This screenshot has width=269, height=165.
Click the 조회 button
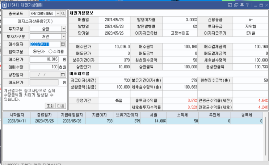point(50,106)
